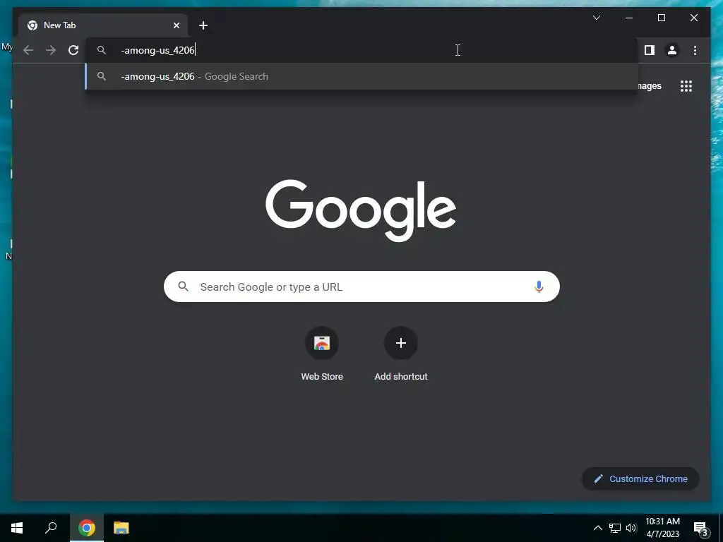This screenshot has width=723, height=542.
Task: Open a new tab with the plus button
Action: (x=203, y=25)
